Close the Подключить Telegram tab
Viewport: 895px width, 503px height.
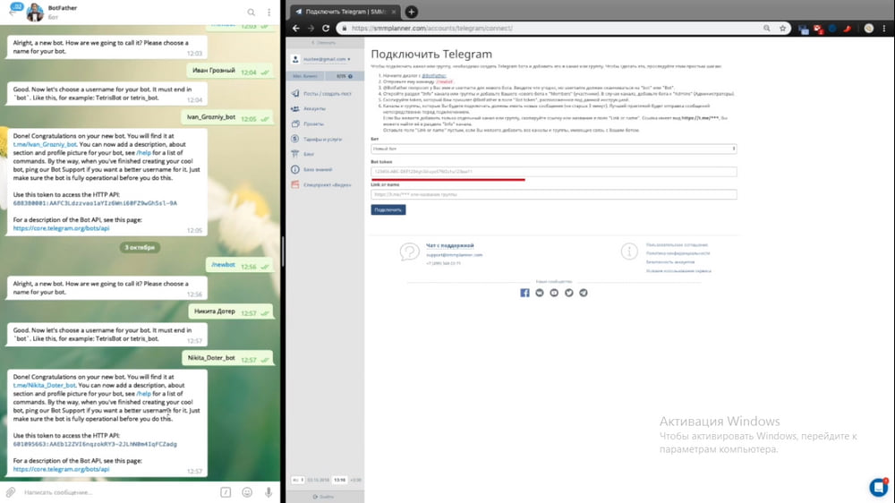(x=393, y=12)
